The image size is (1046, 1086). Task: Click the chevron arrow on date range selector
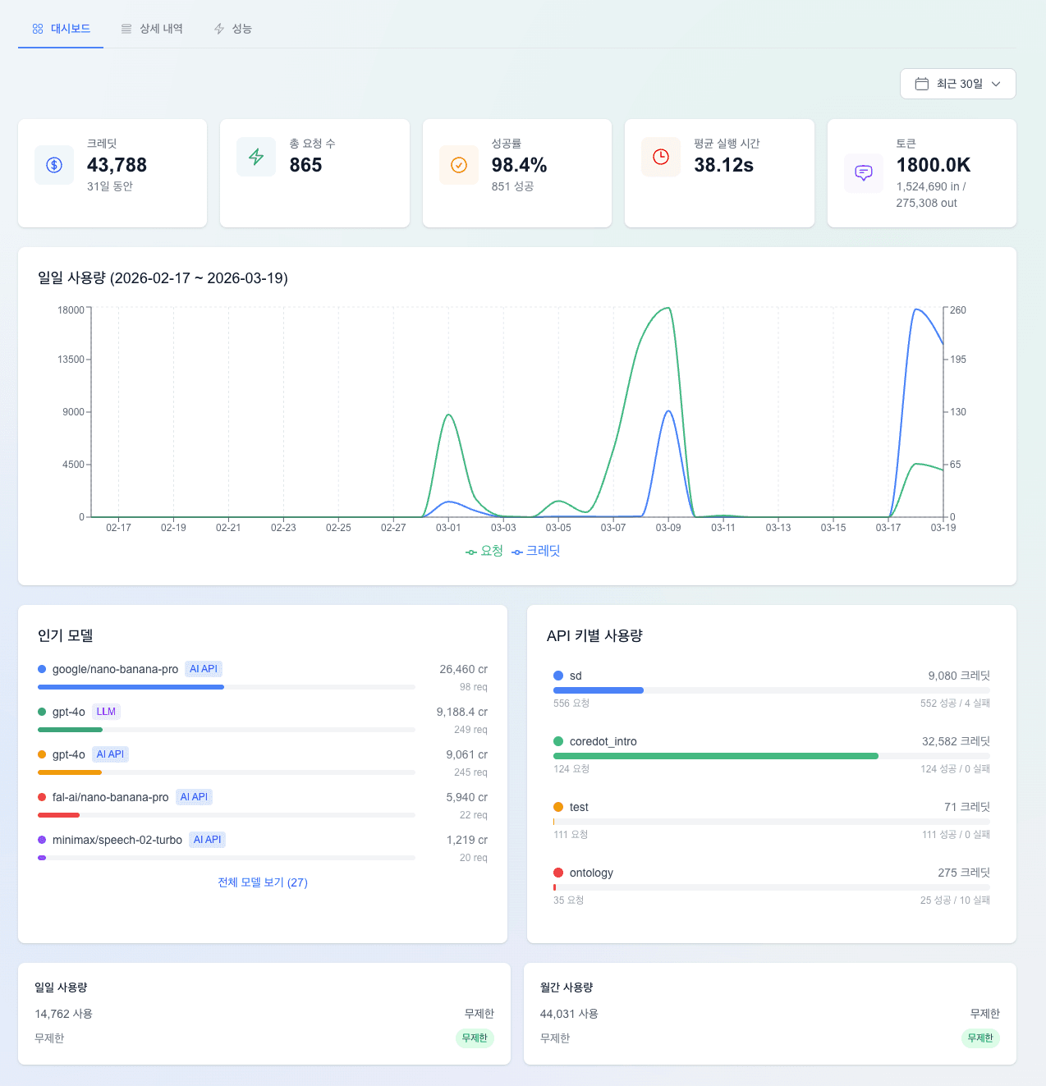[996, 84]
